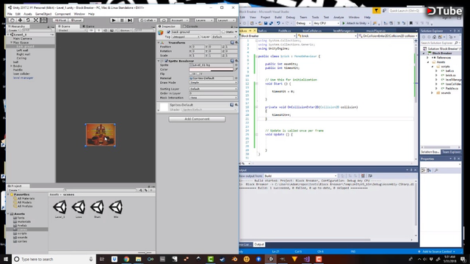Click the Sprite Renderer Color swatch
Screen dimensions: 470x264
[x=211, y=70]
